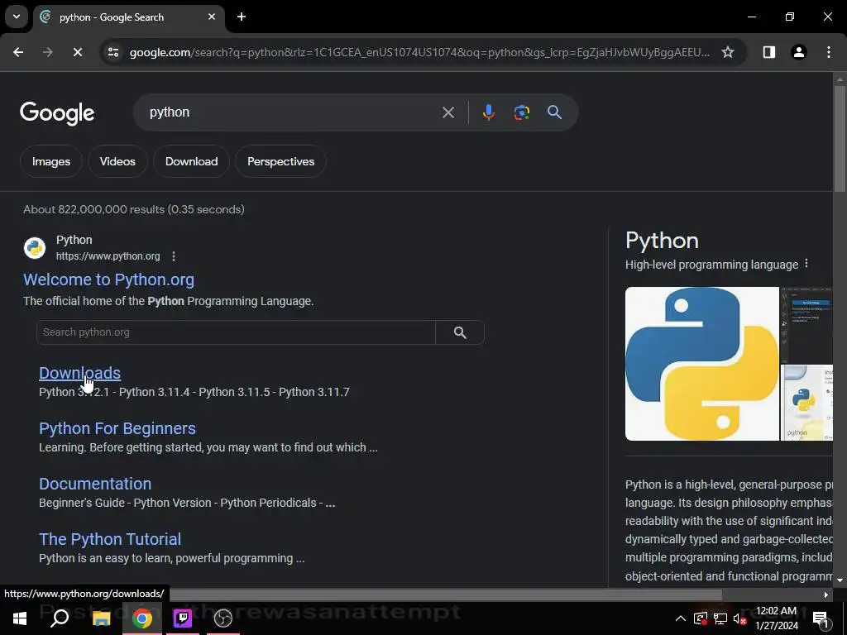Screen dimensions: 847x635
Task: Open the dark code screenshot thumbnail
Action: 807,325
